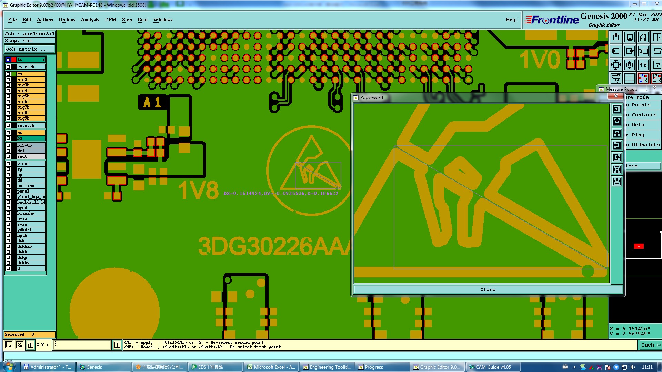The image size is (662, 372).
Task: Open the Analysis menu
Action: (x=90, y=20)
